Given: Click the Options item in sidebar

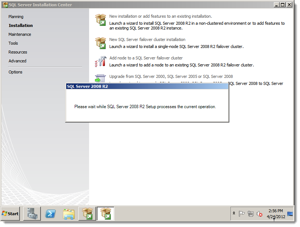Looking at the screenshot, I should click(15, 72).
